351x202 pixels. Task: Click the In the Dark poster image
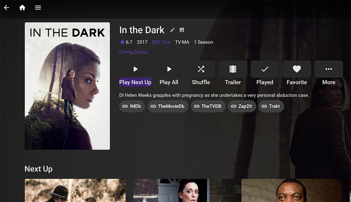(x=67, y=86)
